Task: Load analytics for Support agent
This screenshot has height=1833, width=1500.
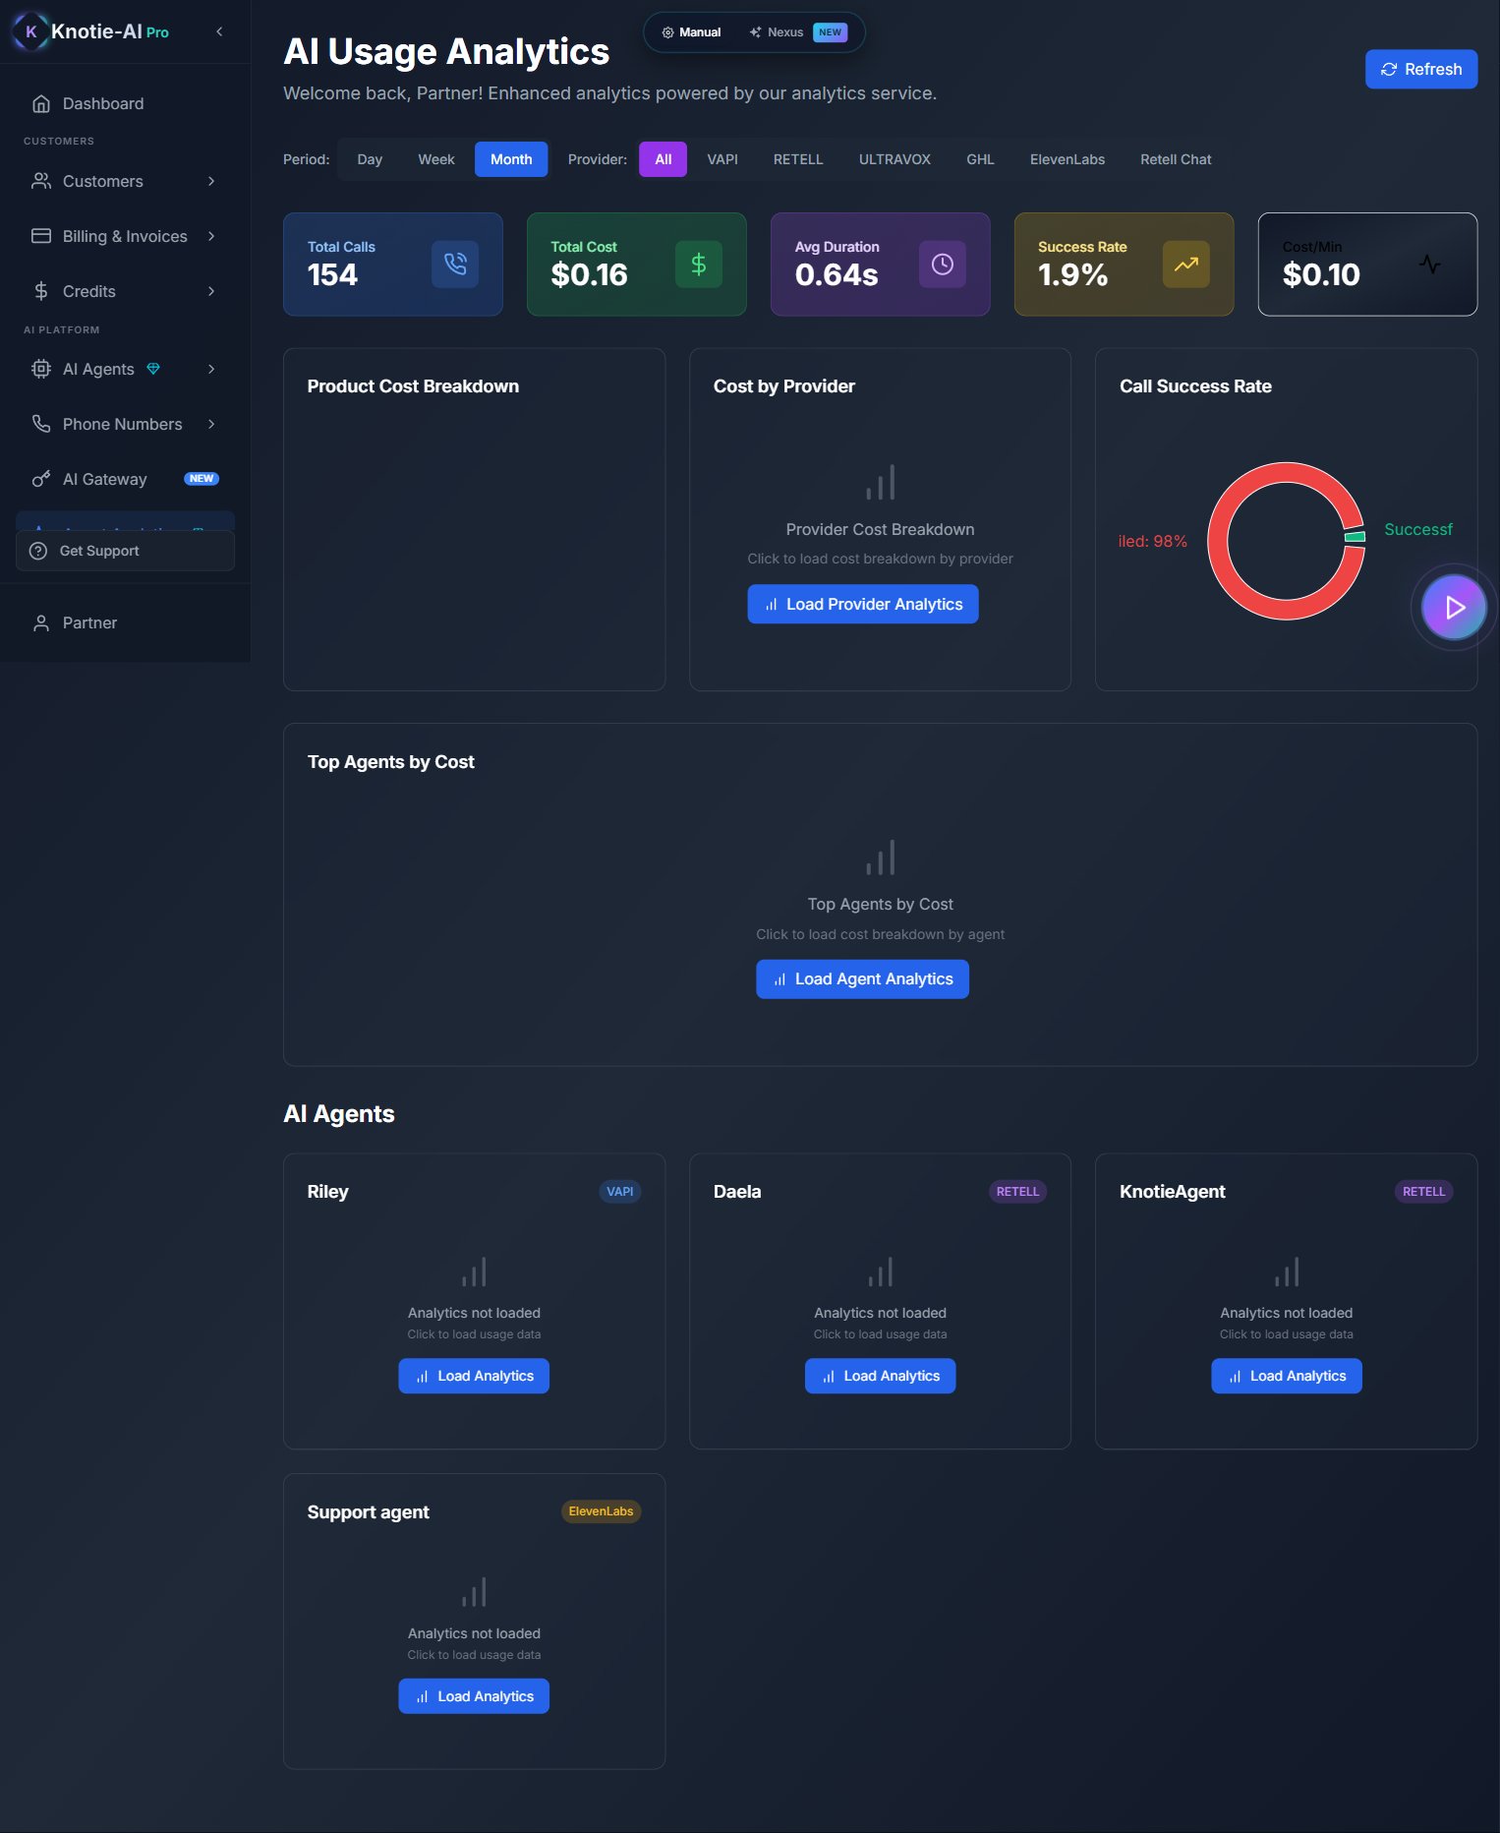Action: 474,1696
